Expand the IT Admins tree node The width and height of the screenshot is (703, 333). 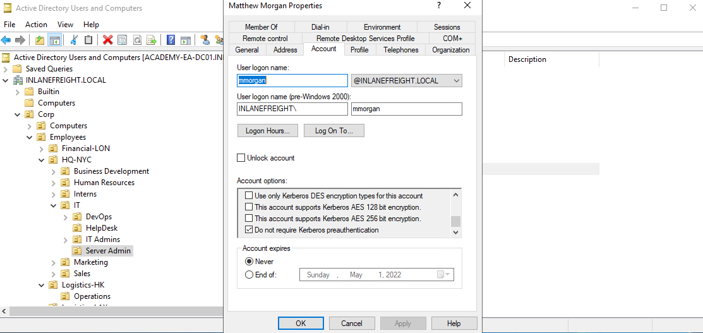[x=65, y=239]
